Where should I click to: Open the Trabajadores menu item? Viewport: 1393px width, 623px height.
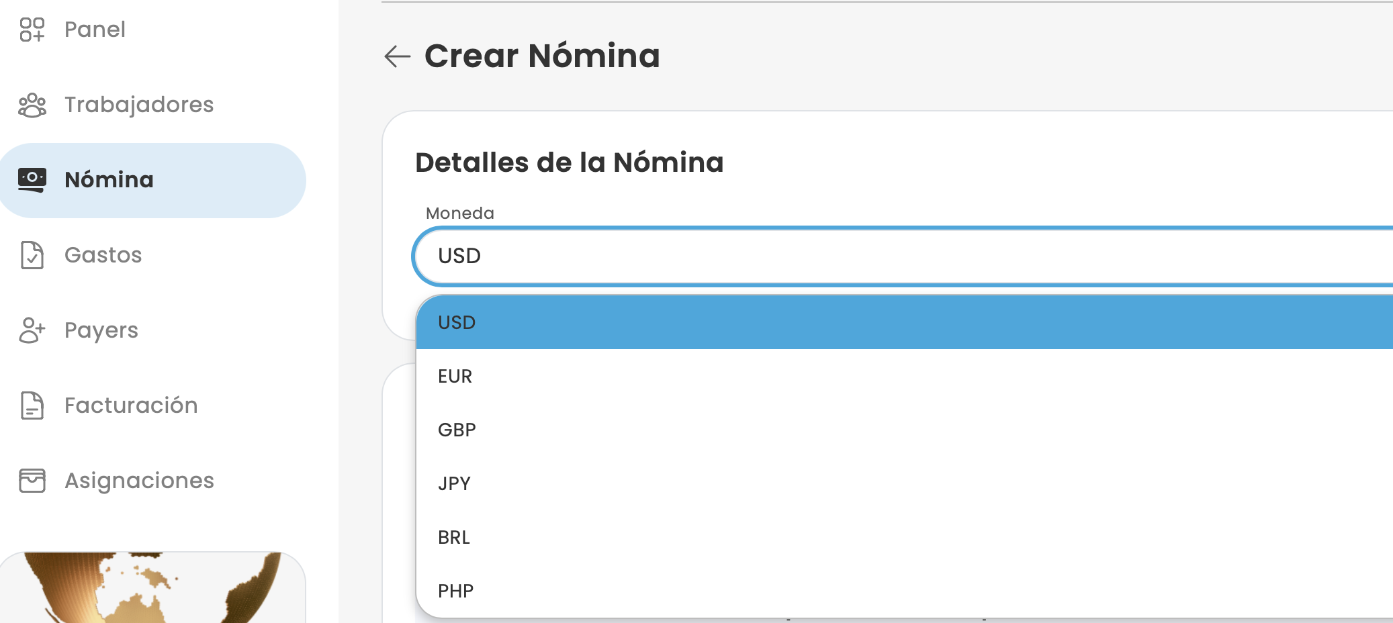coord(139,105)
